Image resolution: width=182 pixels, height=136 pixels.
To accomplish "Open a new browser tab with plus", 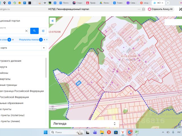I will pyautogui.click(x=168, y=3).
